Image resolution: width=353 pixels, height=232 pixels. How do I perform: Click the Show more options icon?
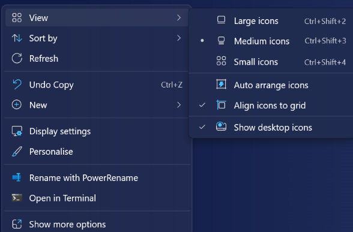(x=17, y=224)
